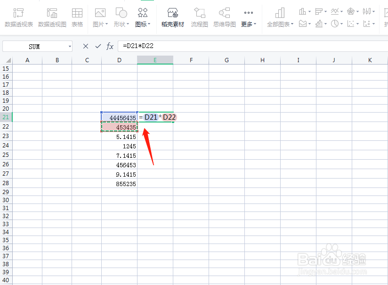Image resolution: width=388 pixels, height=285 pixels.
Task: Expand the 全部图表 dropdown arrow
Action: tap(292, 24)
